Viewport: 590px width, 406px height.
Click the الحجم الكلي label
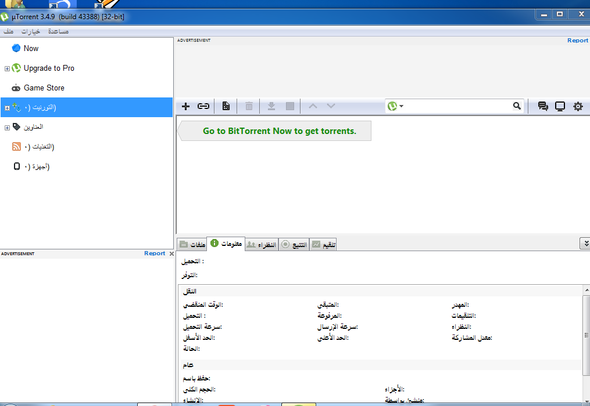click(199, 390)
